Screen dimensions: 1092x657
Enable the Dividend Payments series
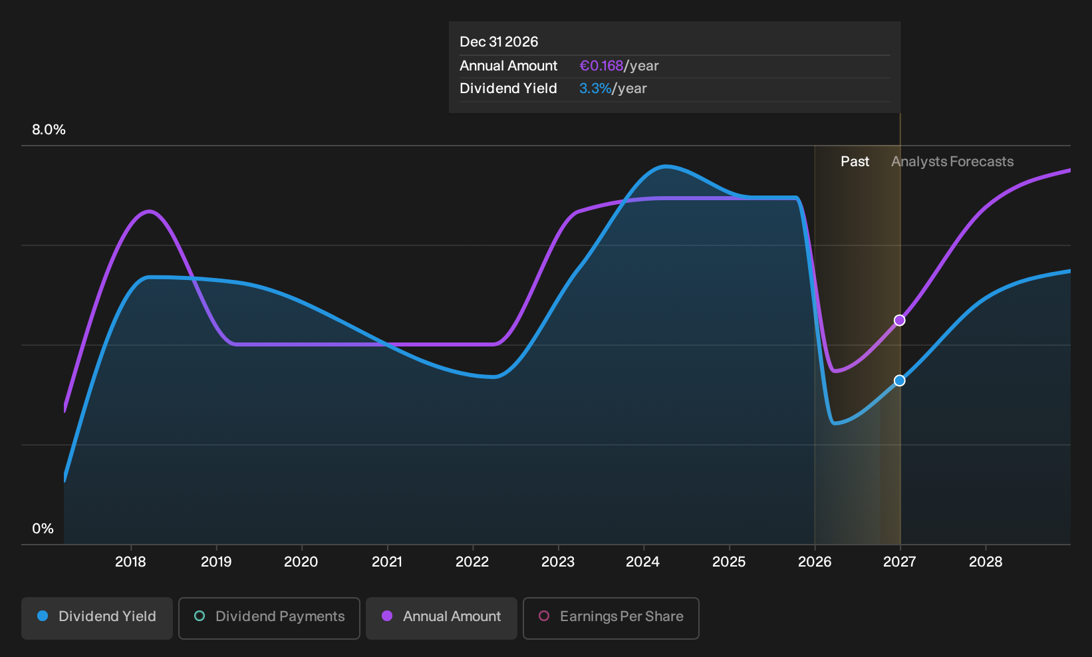(269, 618)
